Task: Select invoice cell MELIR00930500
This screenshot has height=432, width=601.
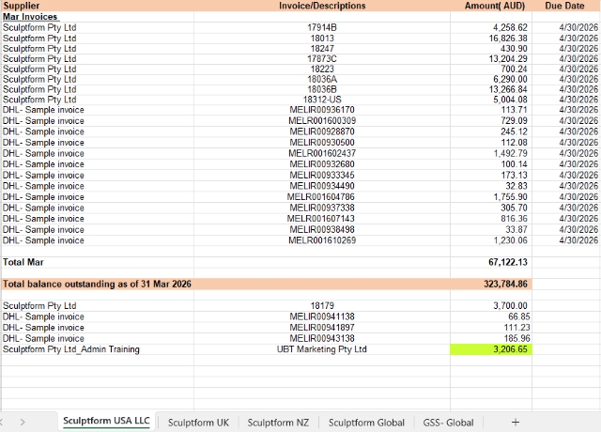Action: pos(322,143)
